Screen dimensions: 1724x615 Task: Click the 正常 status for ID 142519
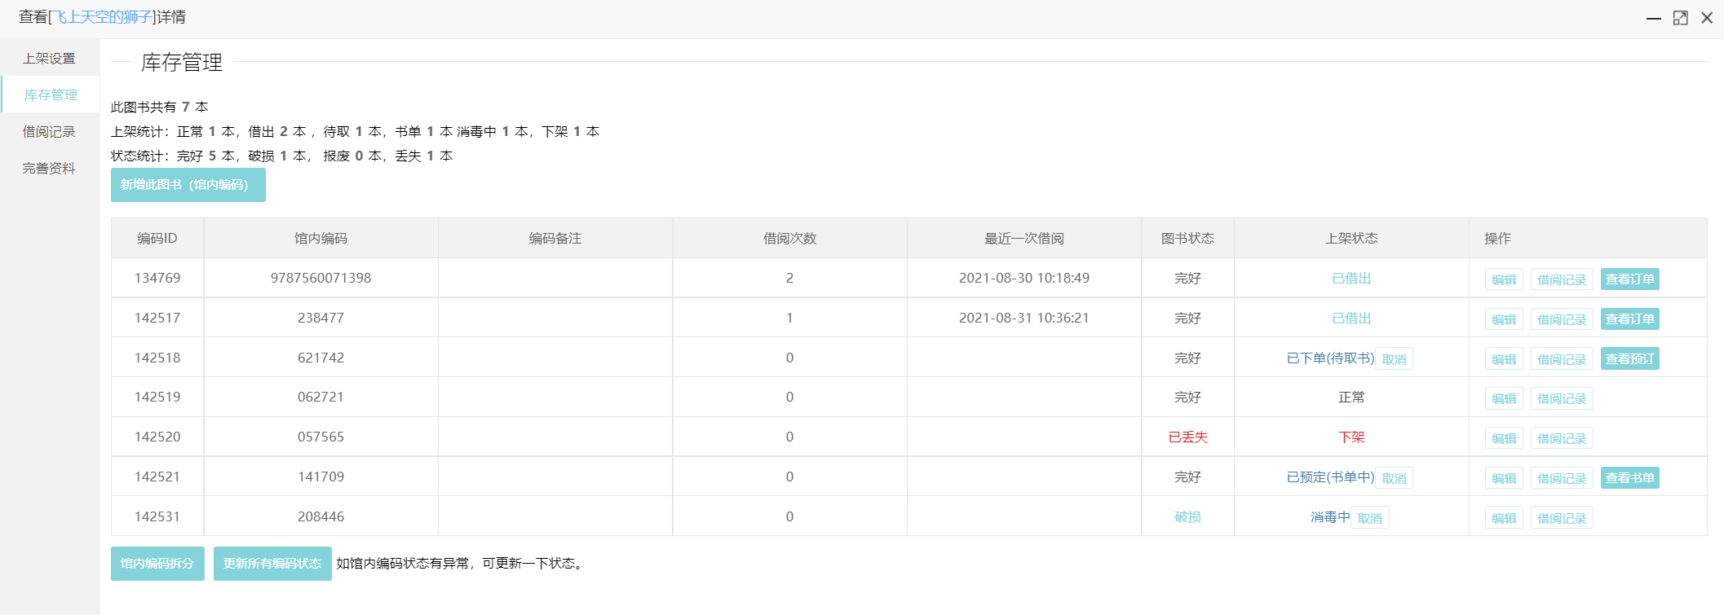tap(1351, 398)
